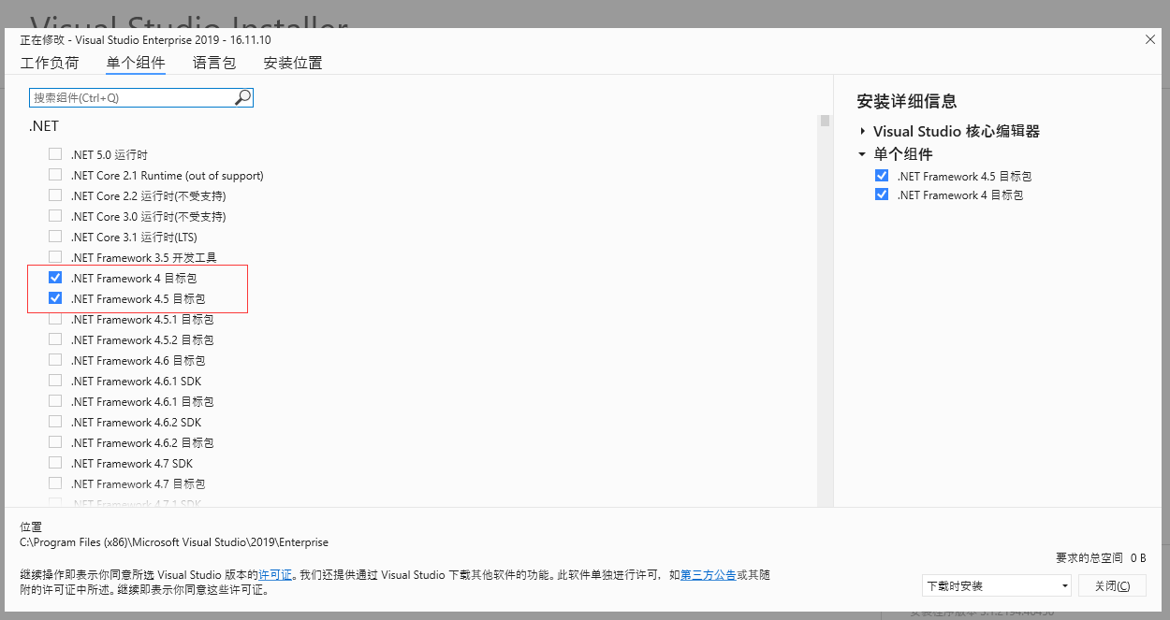Expand Visual Studio 核心编辑器 in details
The height and width of the screenshot is (620, 1170).
click(862, 132)
